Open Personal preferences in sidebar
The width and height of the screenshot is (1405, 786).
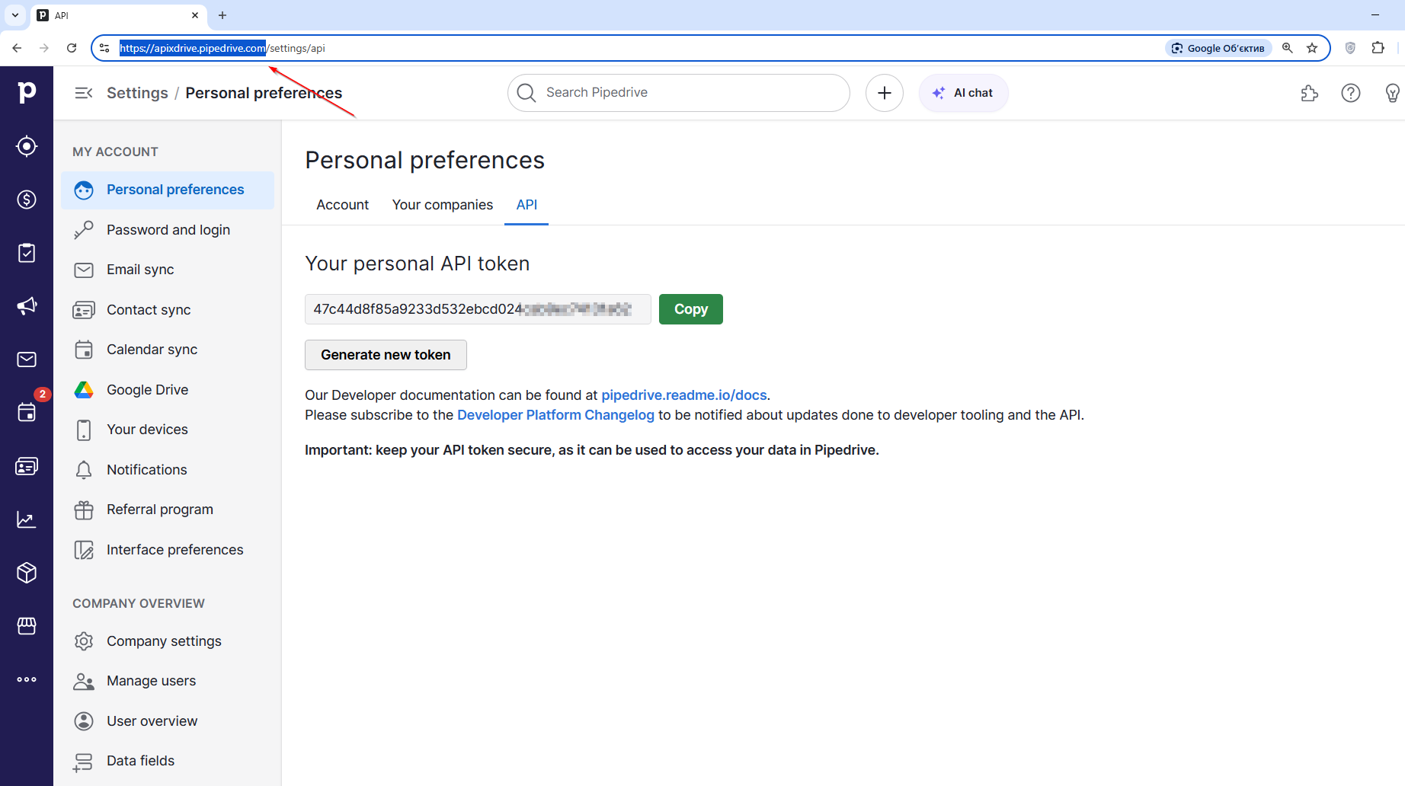point(168,190)
